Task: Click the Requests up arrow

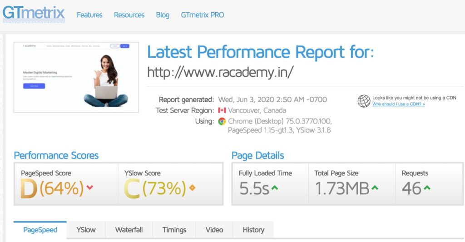Action: pos(427,188)
